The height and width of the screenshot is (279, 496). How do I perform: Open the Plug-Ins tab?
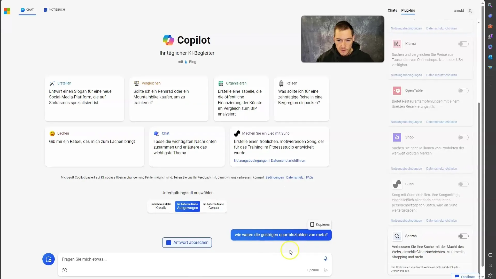coord(408,10)
